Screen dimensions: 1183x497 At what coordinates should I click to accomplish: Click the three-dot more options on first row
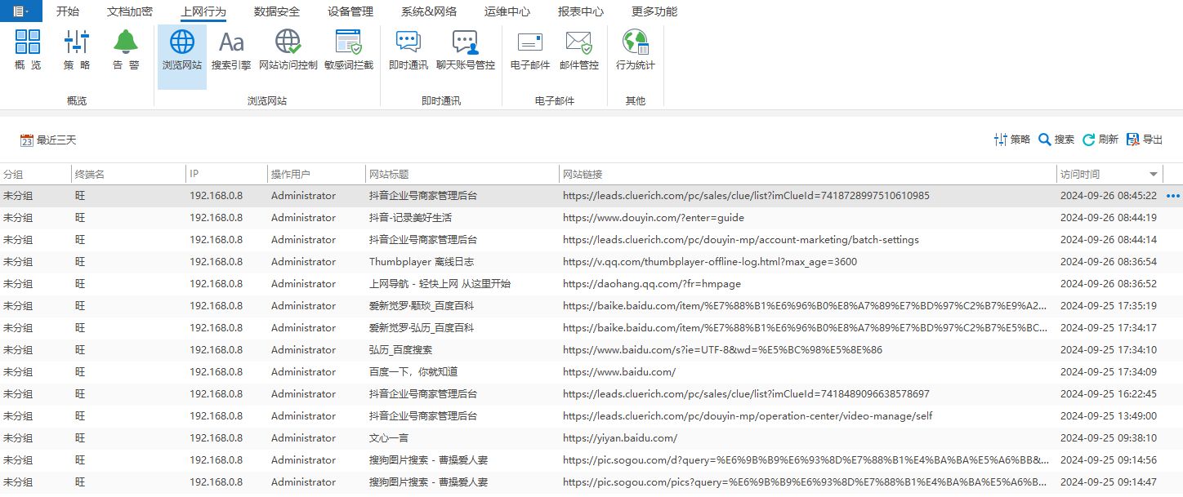coord(1173,196)
